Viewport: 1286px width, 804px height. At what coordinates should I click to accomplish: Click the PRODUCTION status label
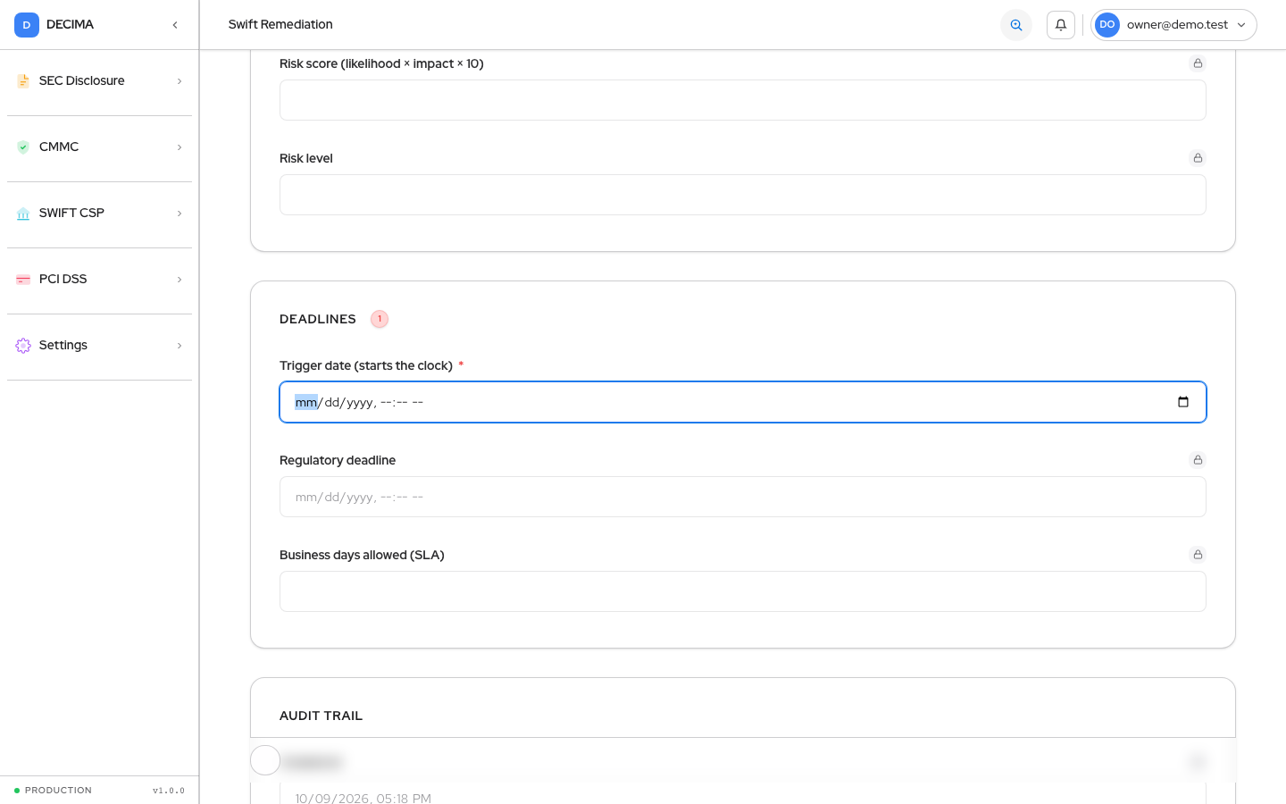click(x=58, y=791)
